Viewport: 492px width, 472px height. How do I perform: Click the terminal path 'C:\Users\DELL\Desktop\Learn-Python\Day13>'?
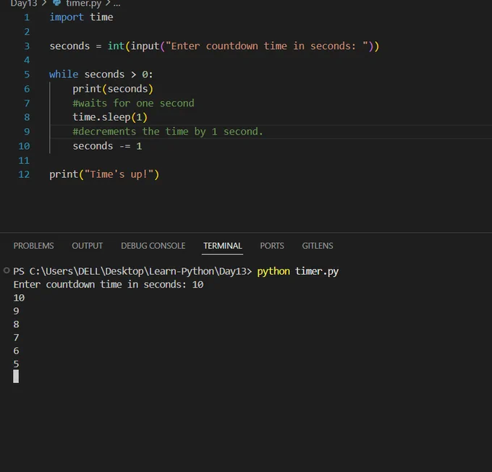point(140,271)
